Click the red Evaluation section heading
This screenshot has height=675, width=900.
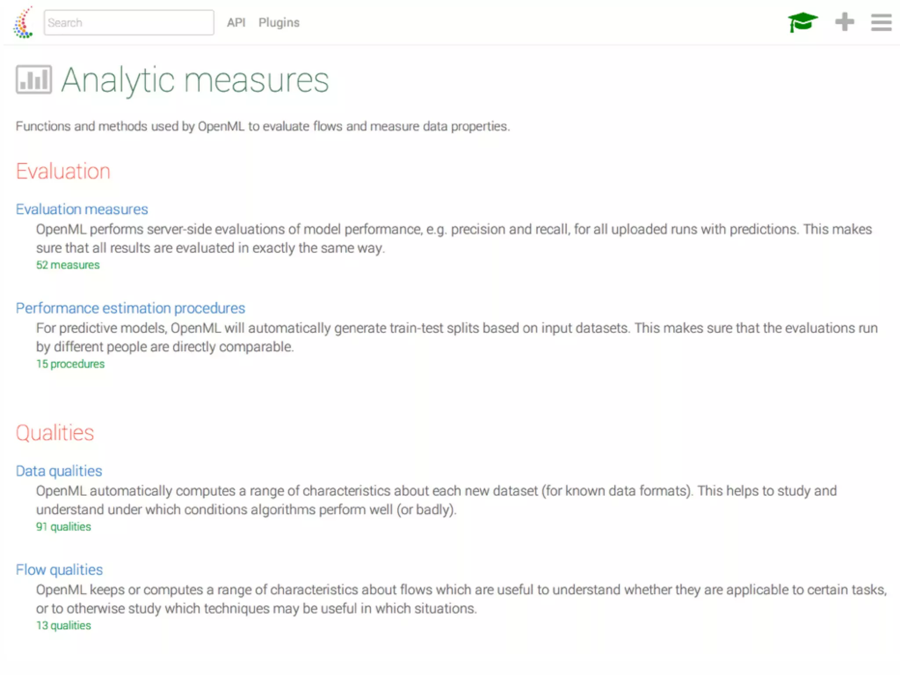[x=63, y=171]
